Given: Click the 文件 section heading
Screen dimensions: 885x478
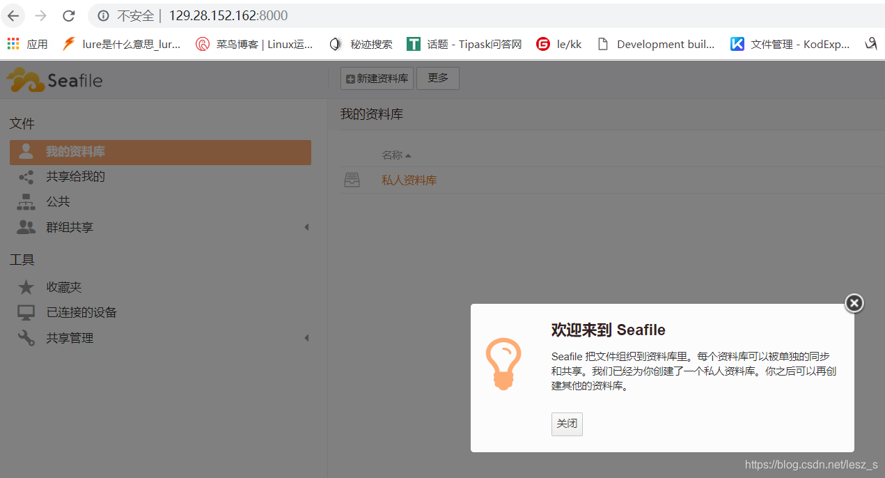Looking at the screenshot, I should click(22, 124).
